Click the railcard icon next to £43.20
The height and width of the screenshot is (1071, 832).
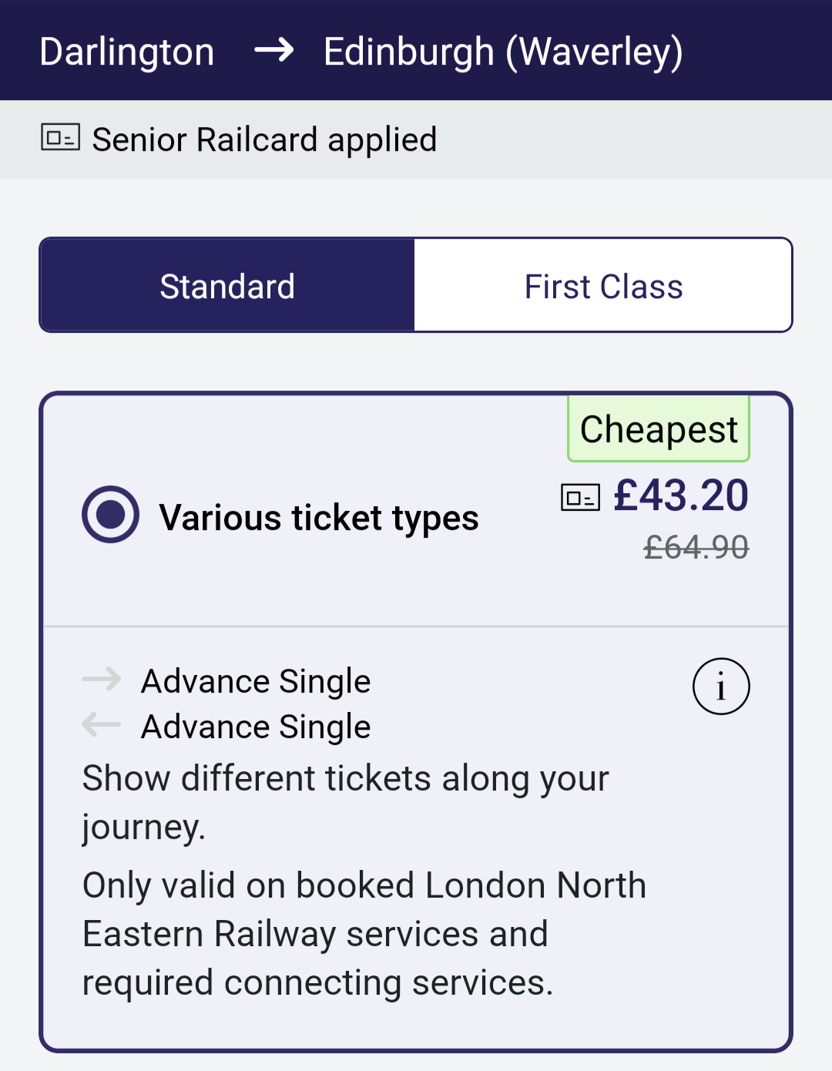point(580,497)
